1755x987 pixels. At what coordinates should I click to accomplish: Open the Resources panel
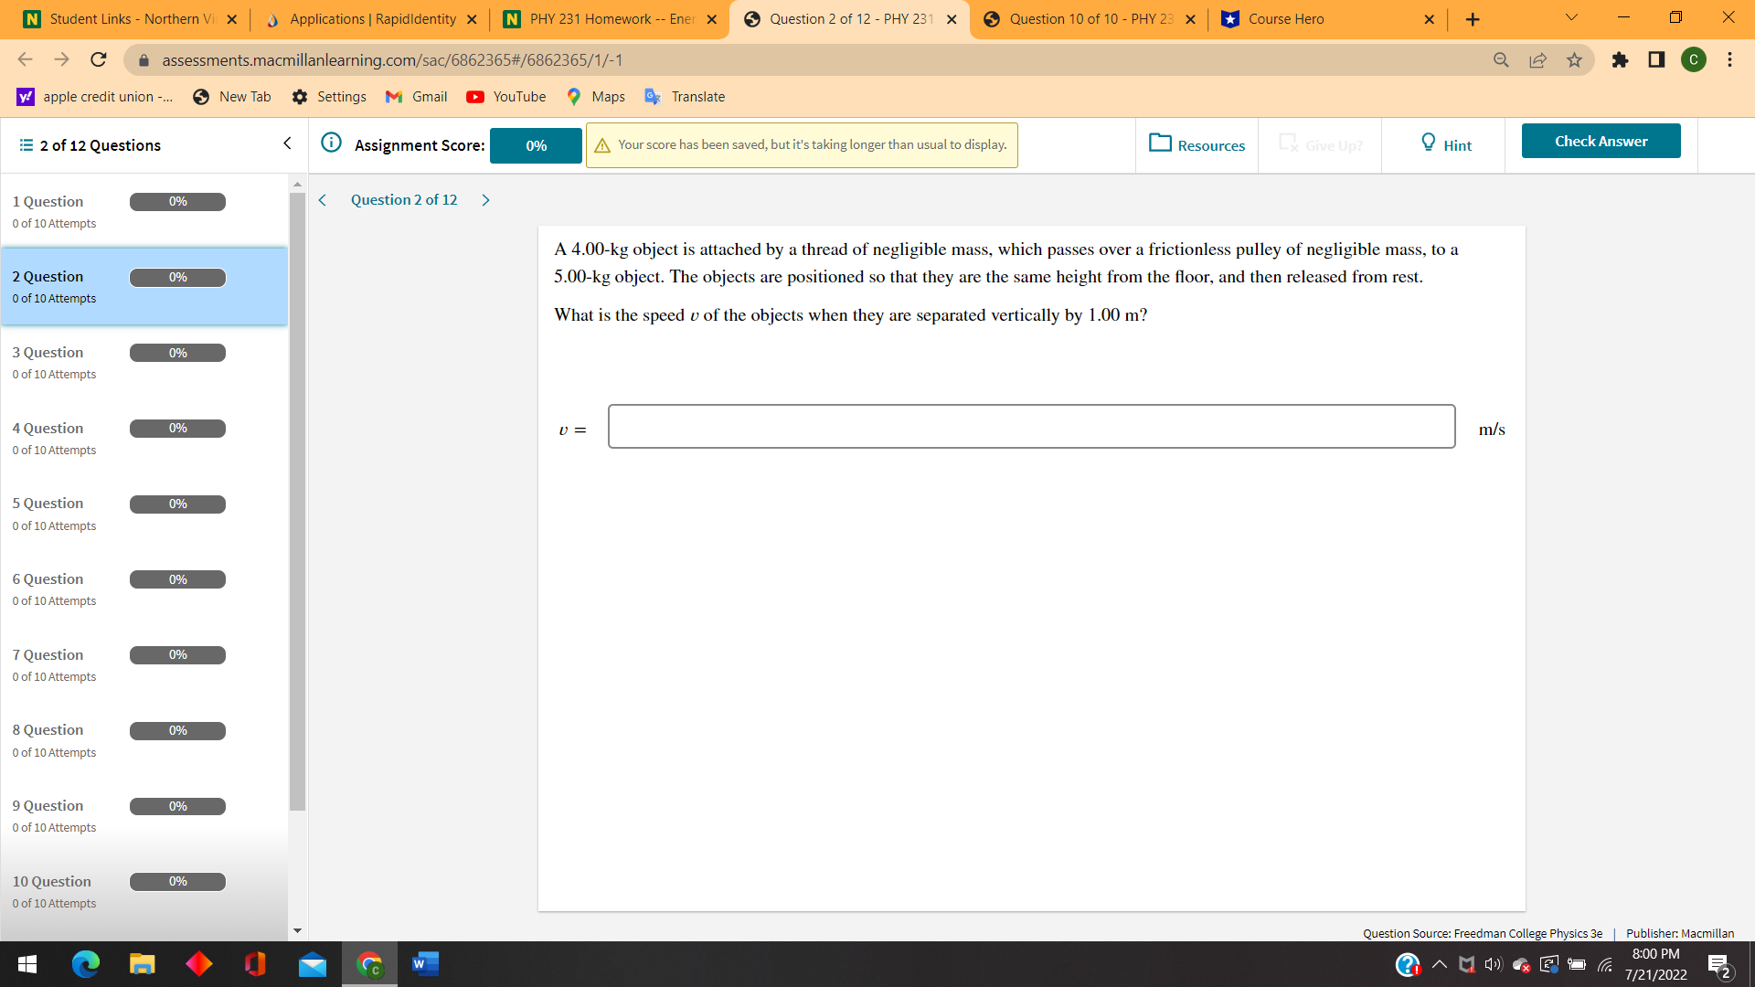1197,144
